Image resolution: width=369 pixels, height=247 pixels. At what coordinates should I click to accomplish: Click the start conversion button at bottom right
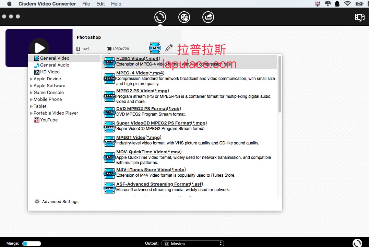[x=357, y=243]
